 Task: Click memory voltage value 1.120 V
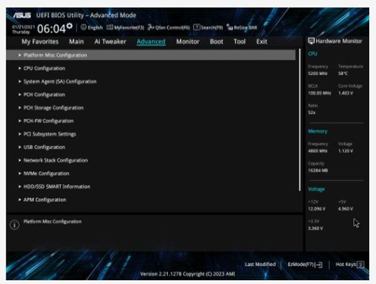pyautogui.click(x=345, y=151)
